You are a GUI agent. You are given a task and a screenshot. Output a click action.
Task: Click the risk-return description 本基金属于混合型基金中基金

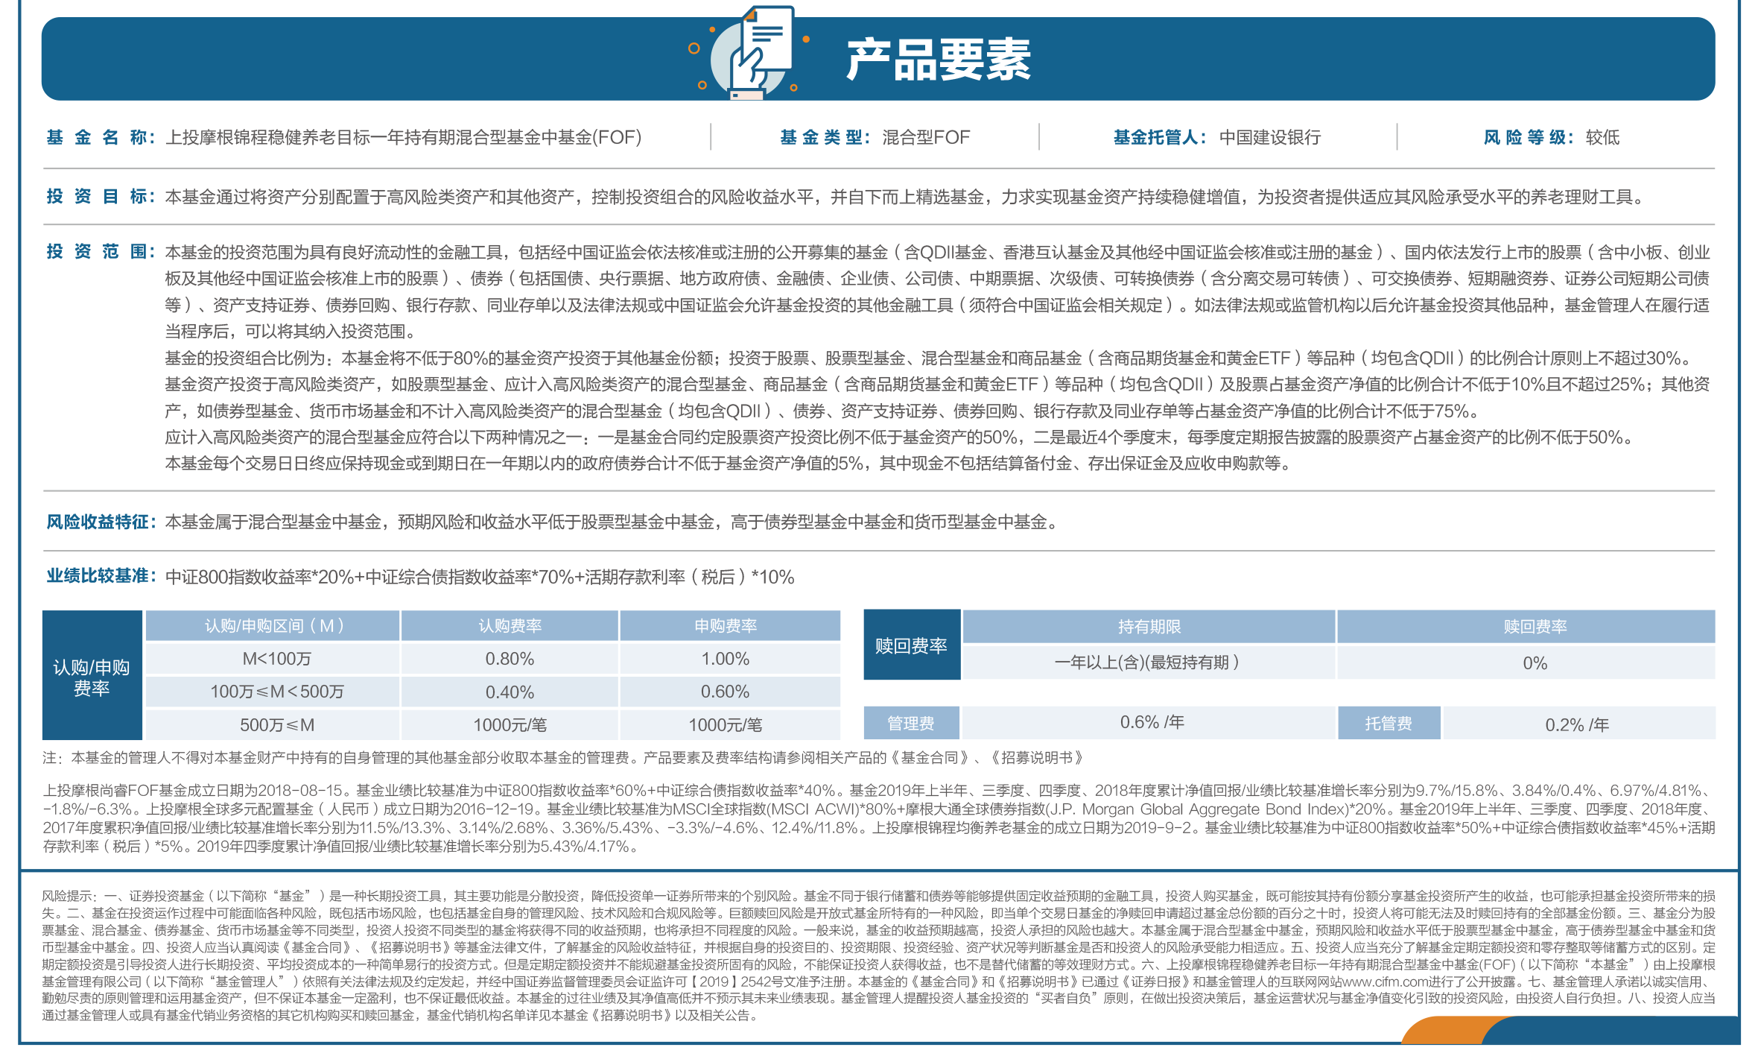[612, 522]
